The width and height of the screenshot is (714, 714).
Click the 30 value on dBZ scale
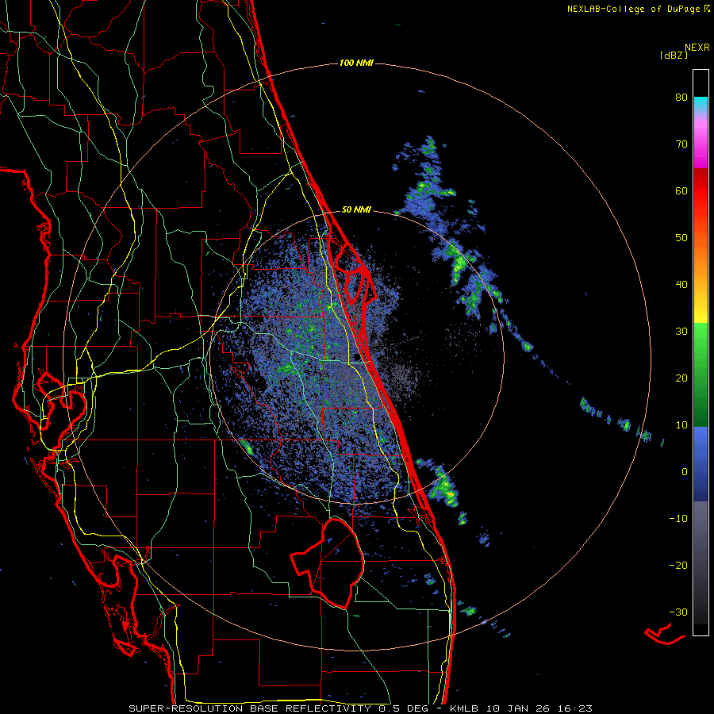click(x=681, y=332)
